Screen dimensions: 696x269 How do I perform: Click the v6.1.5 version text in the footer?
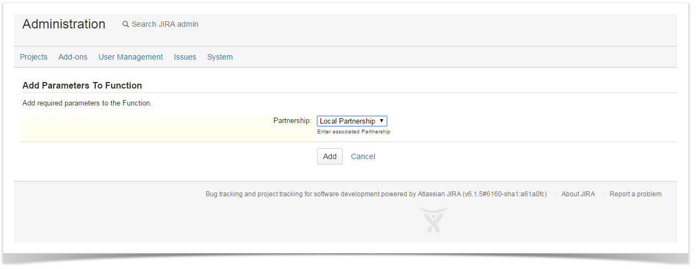click(x=505, y=194)
